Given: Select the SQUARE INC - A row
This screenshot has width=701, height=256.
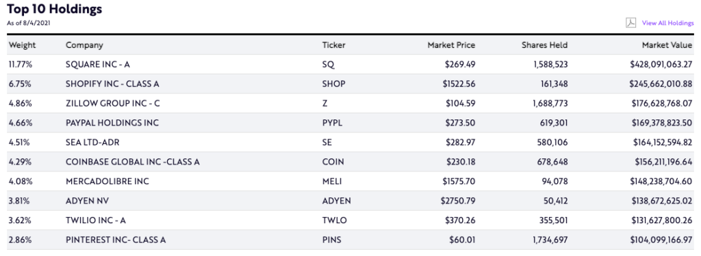Looking at the screenshot, I should pyautogui.click(x=350, y=64).
